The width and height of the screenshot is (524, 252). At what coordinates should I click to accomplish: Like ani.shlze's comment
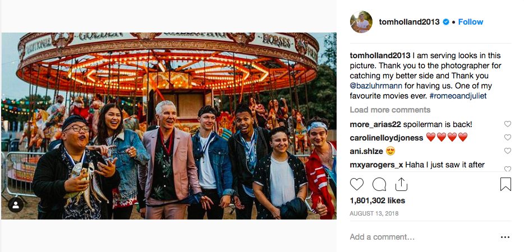[508, 151]
